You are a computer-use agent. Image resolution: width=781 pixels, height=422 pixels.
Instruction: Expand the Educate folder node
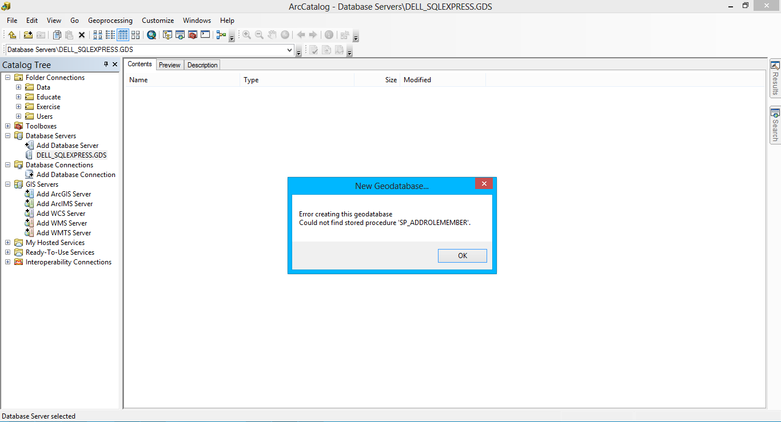pos(19,97)
